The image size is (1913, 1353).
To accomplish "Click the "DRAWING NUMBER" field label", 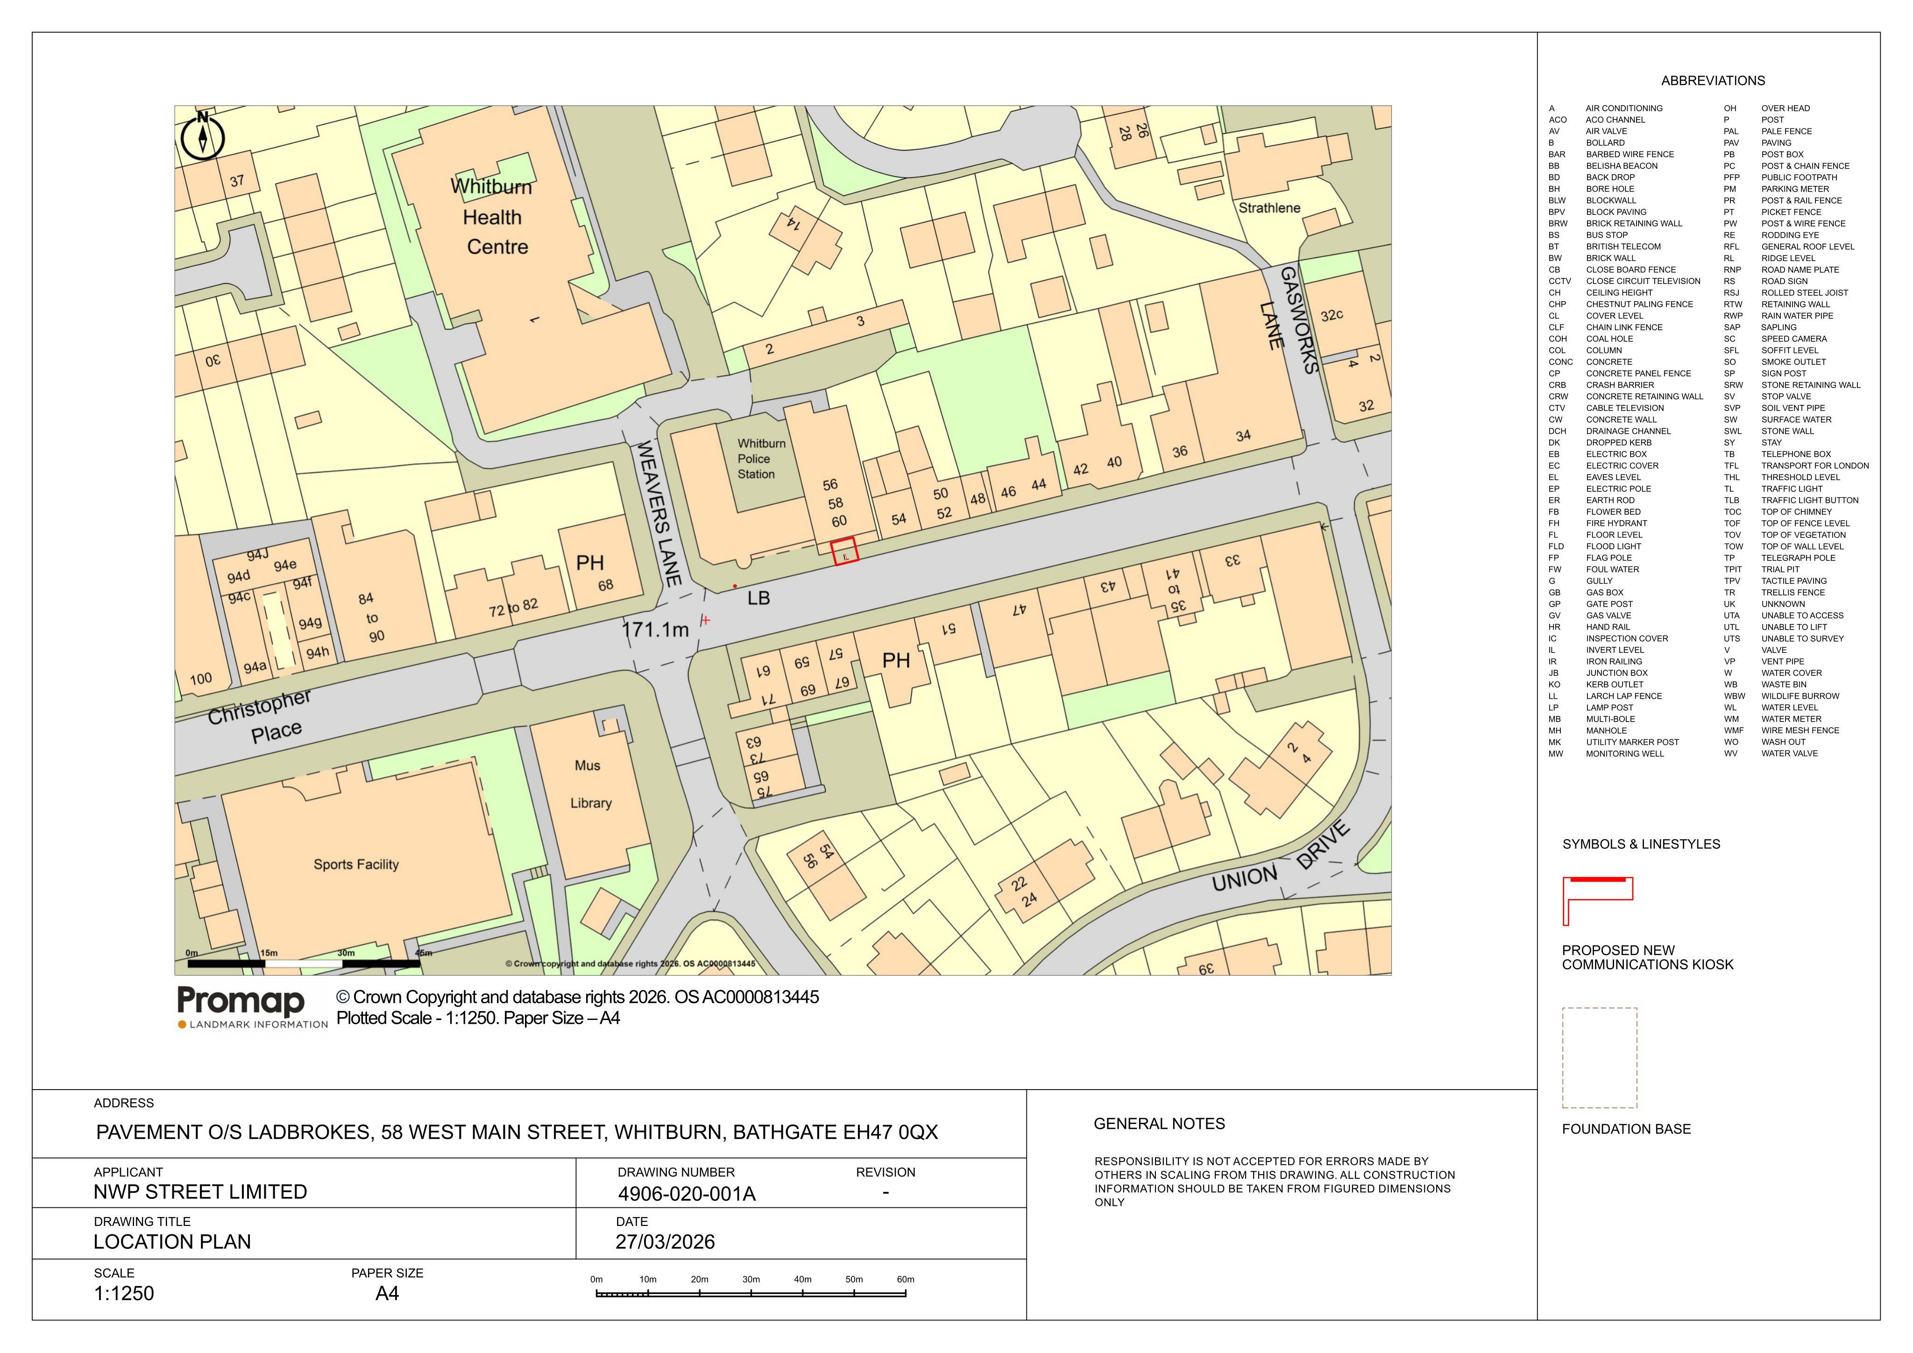I will [x=676, y=1172].
